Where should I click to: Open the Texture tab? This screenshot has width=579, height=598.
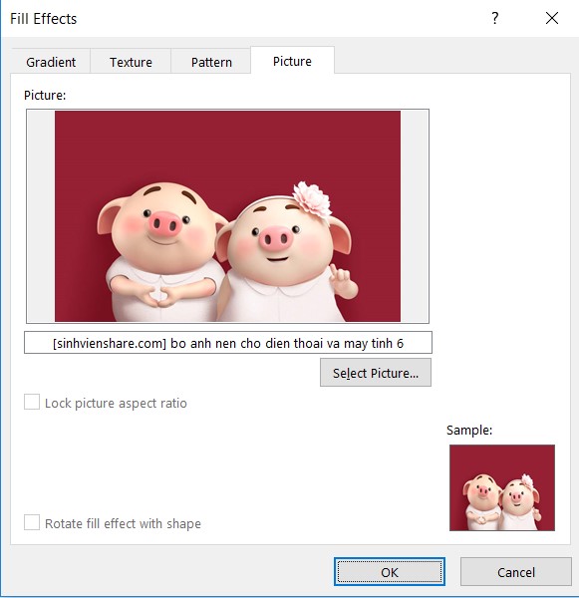coord(131,62)
